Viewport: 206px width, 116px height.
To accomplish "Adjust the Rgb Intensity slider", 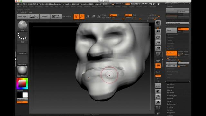I will pyautogui.click(x=113, y=18).
